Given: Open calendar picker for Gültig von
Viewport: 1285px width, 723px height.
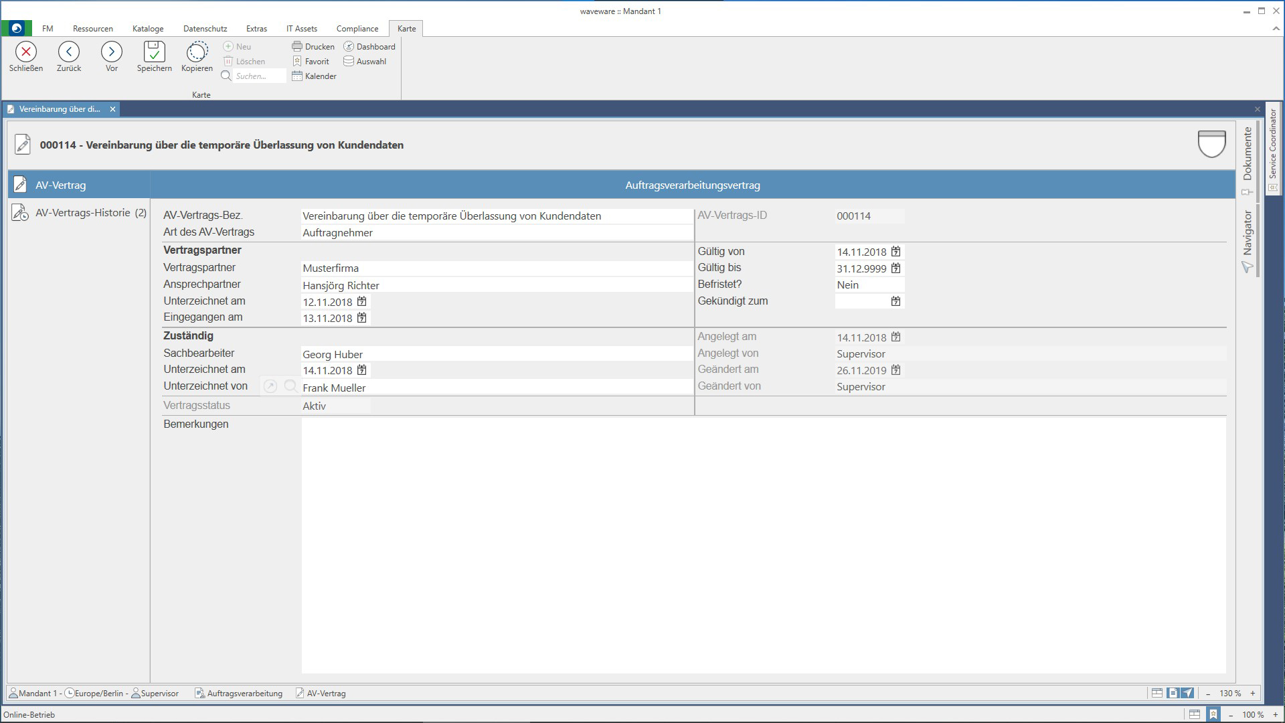Looking at the screenshot, I should tap(895, 252).
